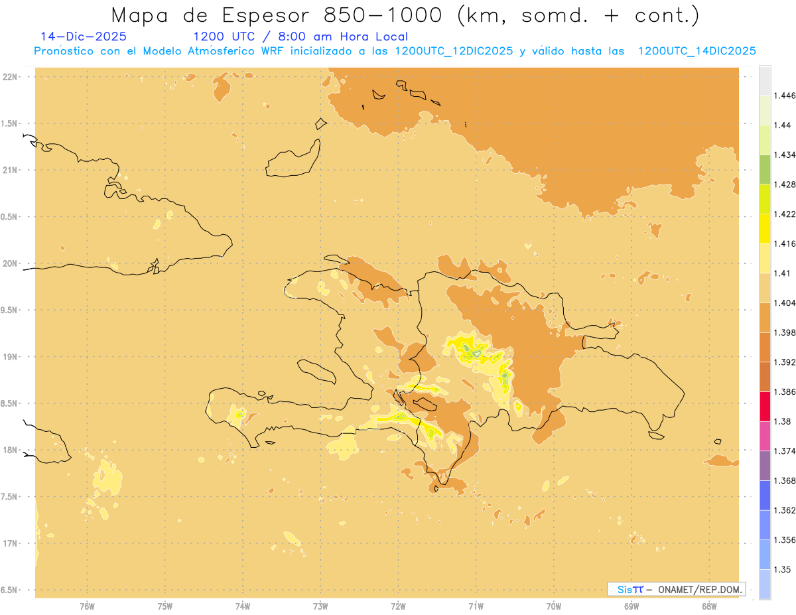Click the legend value '1.44'

click(x=781, y=125)
